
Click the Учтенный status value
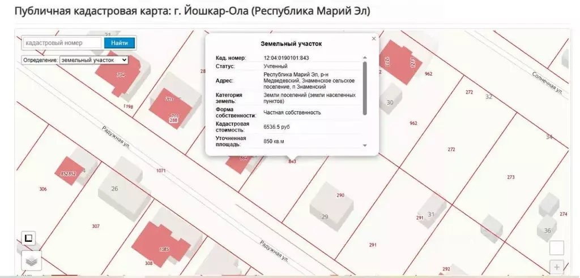pyautogui.click(x=276, y=67)
